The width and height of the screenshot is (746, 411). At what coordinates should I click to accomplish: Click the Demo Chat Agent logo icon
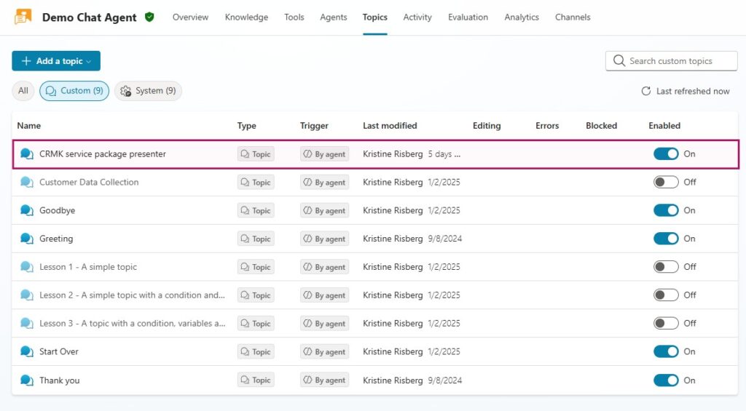[23, 17]
